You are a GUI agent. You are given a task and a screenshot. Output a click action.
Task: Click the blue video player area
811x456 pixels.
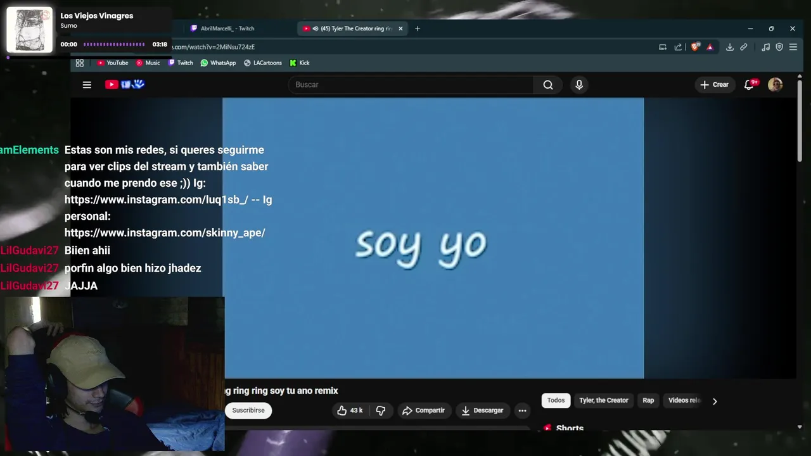433,238
